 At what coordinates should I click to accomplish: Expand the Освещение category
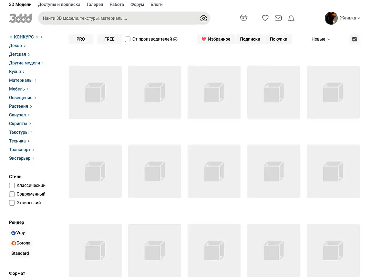point(23,98)
